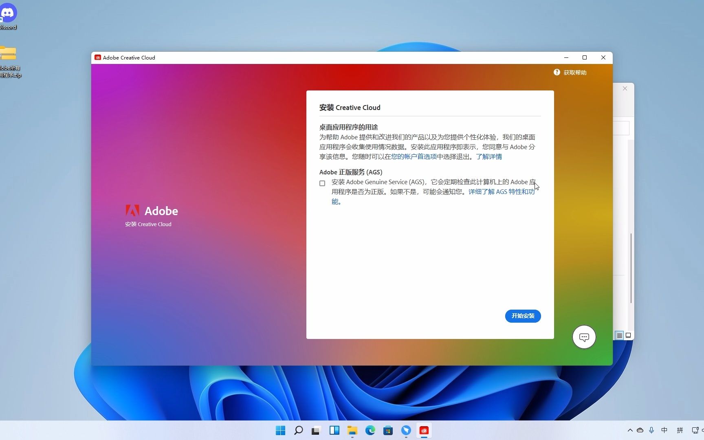Select the Creative Cloud taskbar icon

pyautogui.click(x=424, y=430)
